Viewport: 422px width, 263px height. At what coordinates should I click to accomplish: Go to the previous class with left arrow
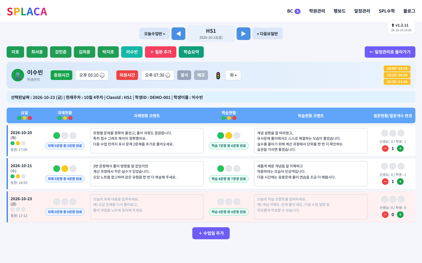tap(178, 34)
